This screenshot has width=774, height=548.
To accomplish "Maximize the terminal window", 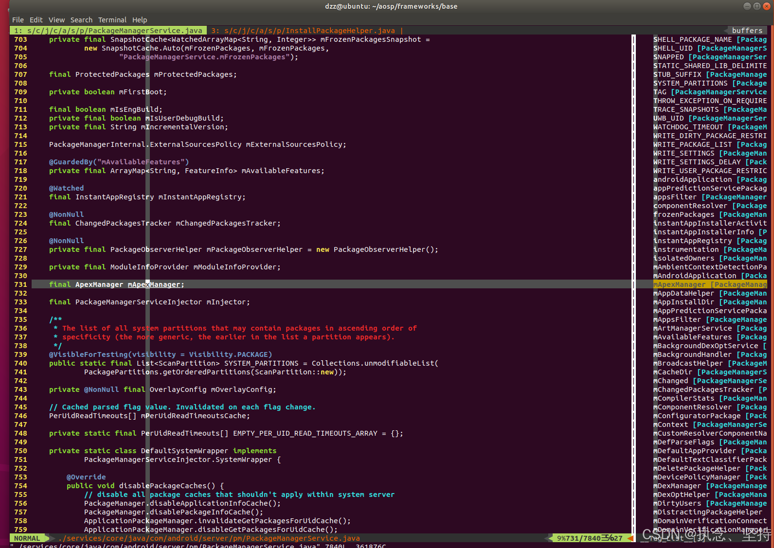I will tap(756, 6).
